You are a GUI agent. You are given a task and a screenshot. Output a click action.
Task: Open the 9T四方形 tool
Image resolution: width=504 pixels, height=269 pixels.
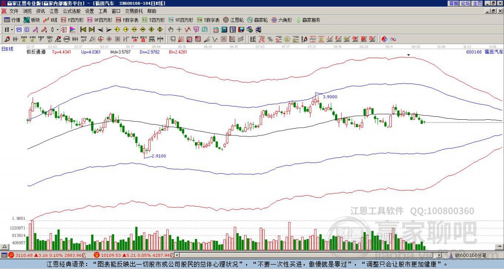181,20
